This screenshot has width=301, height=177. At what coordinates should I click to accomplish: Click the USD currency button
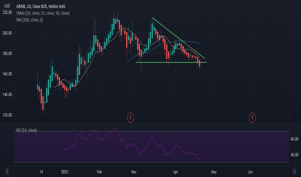pos(7,6)
